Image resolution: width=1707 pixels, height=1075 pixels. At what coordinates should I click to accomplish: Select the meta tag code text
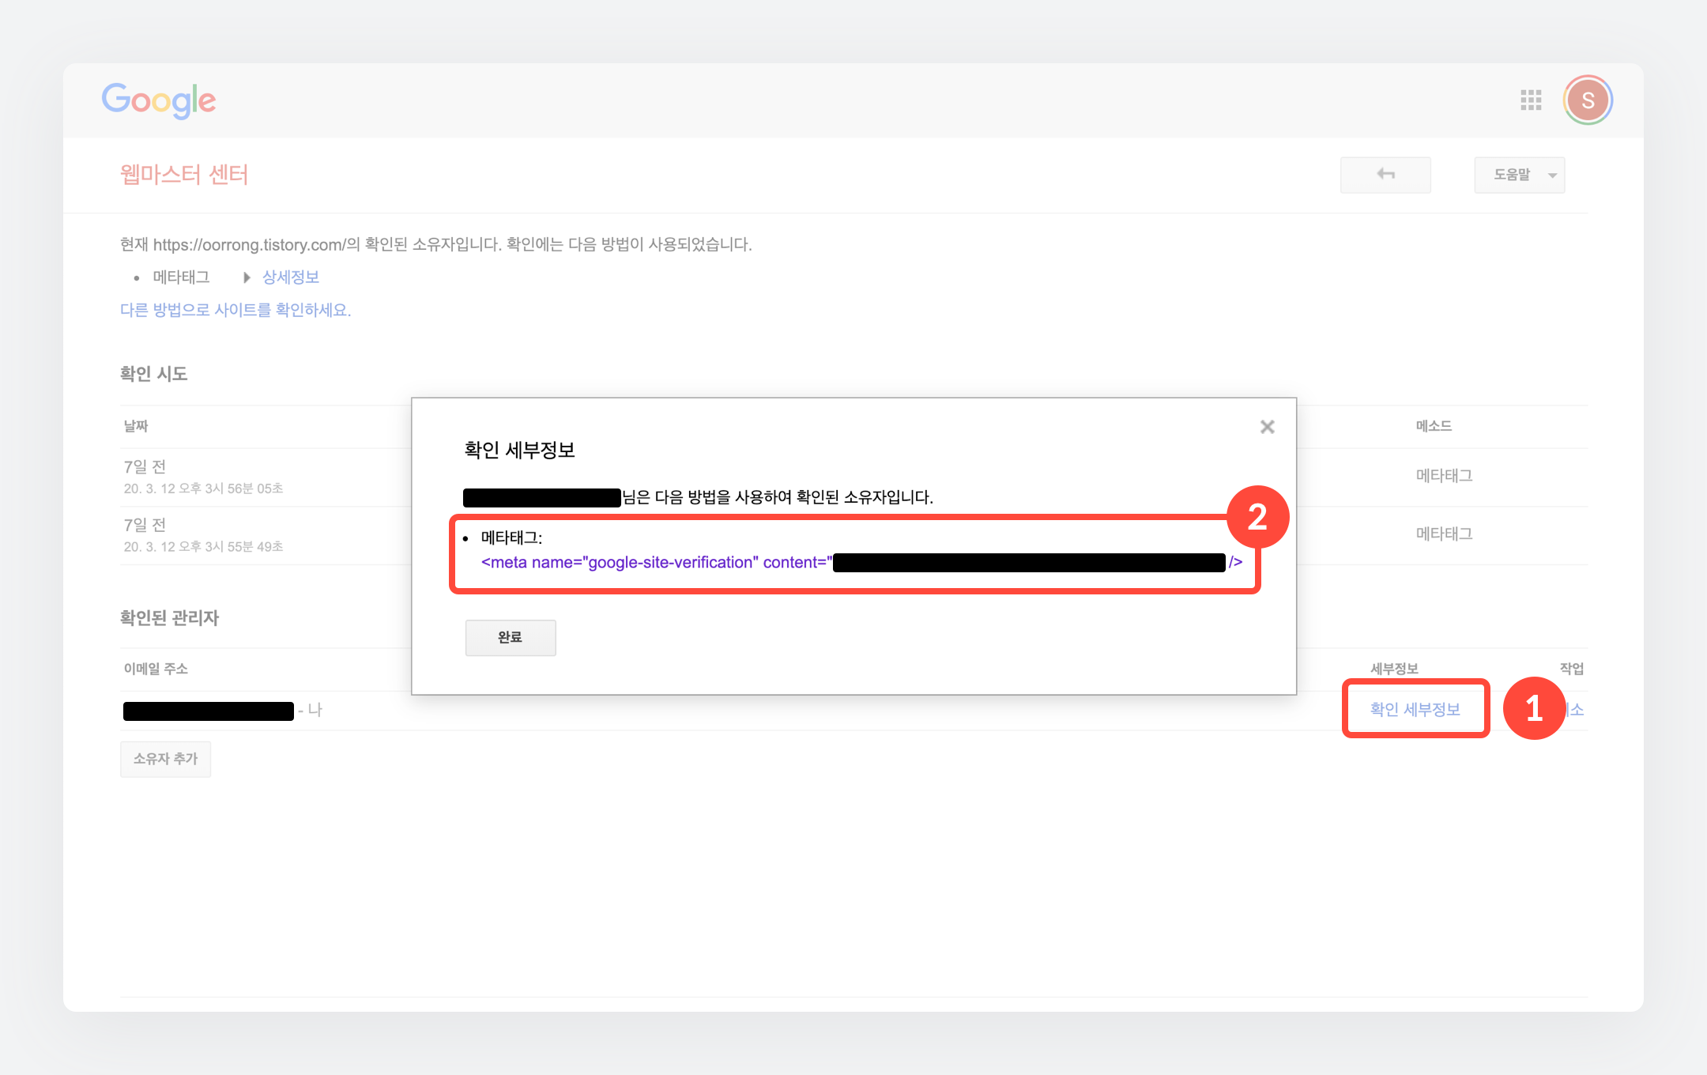(656, 562)
